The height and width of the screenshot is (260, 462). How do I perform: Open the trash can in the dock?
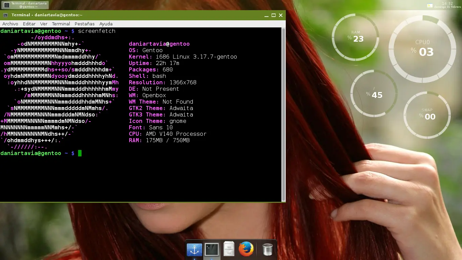(268, 250)
